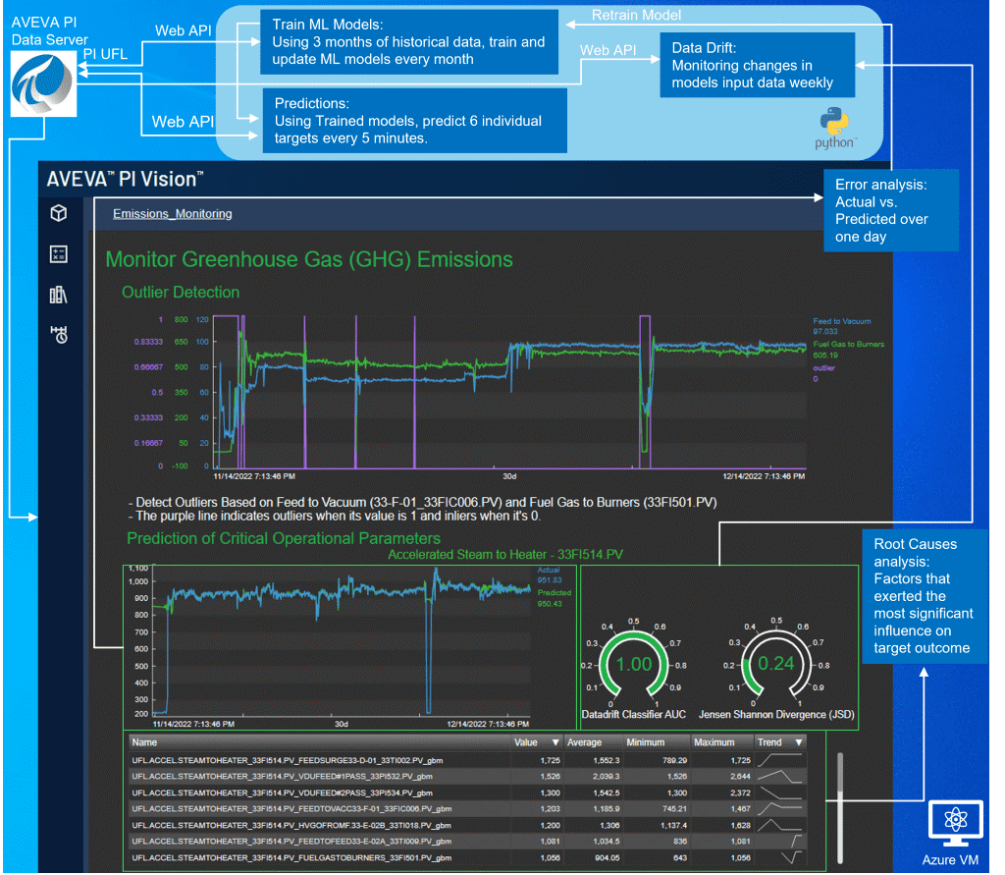Viewport: 1005px width, 875px height.
Task: Open the cube assets icon in PI Vision sidebar
Action: pyautogui.click(x=59, y=213)
